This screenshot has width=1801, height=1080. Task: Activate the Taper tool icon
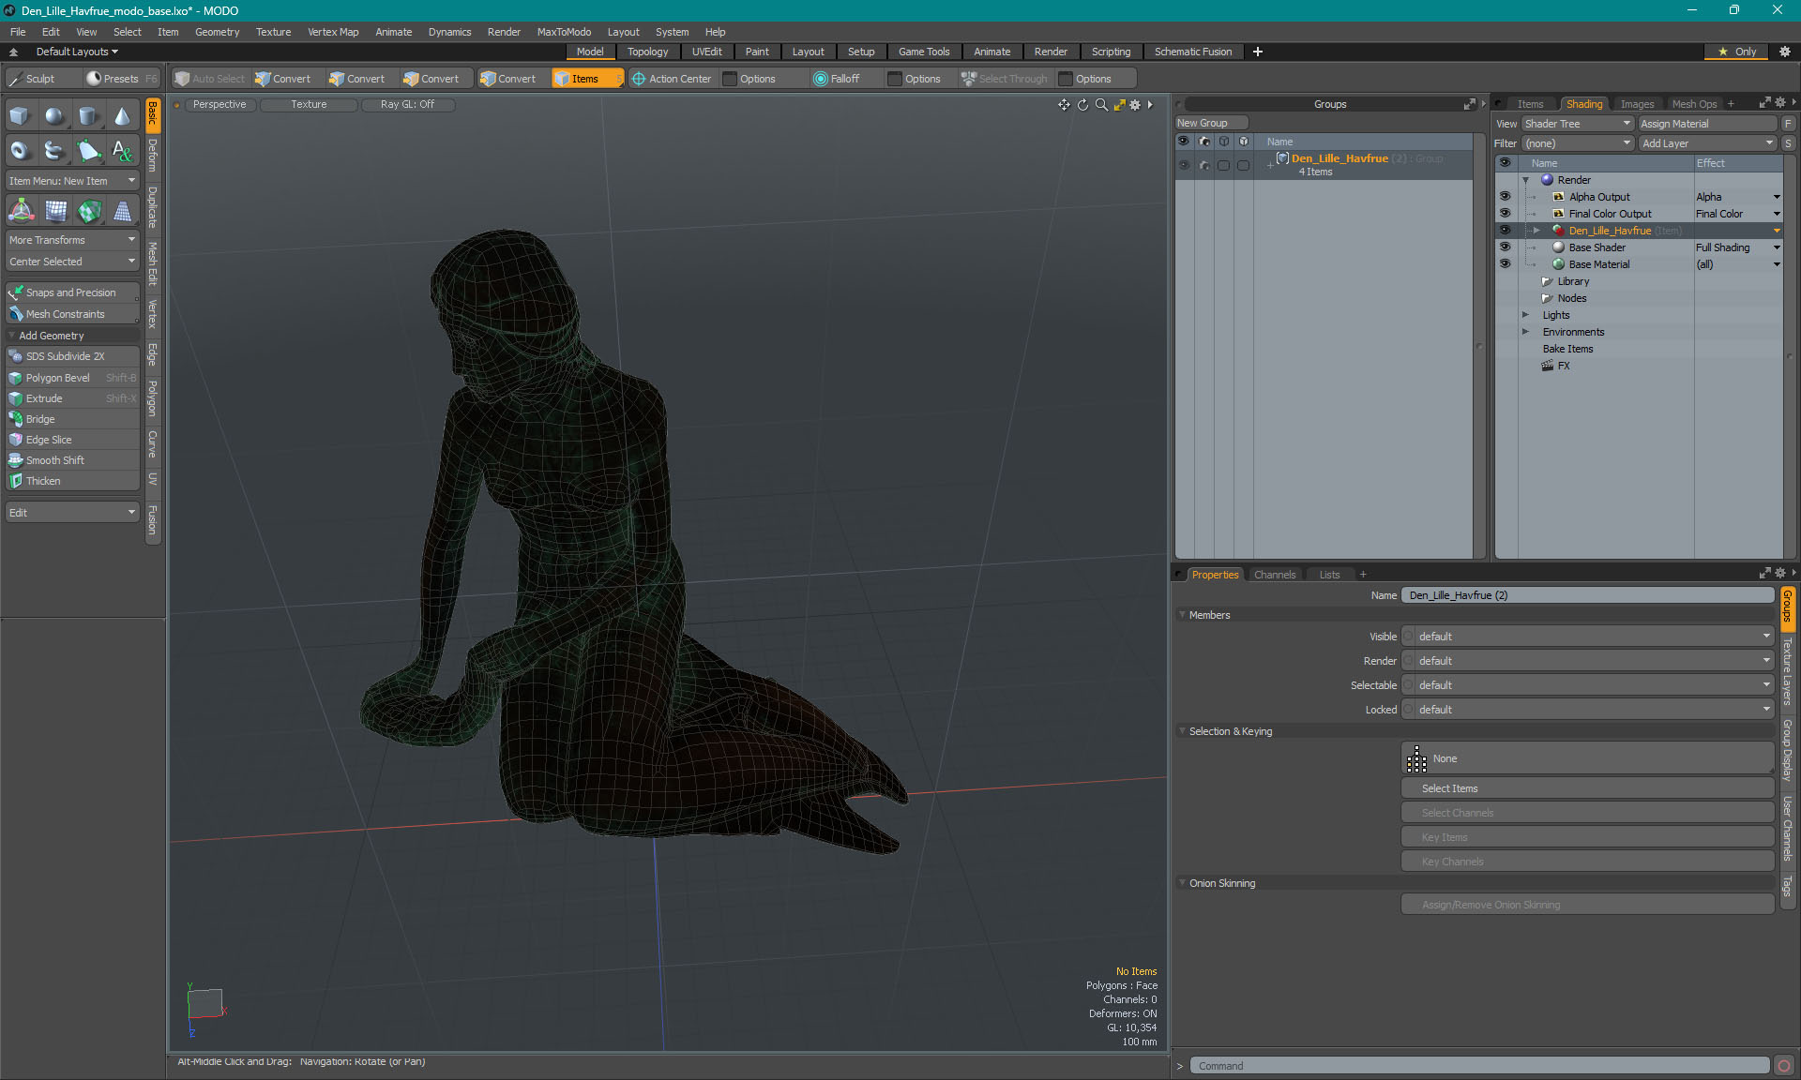(122, 211)
